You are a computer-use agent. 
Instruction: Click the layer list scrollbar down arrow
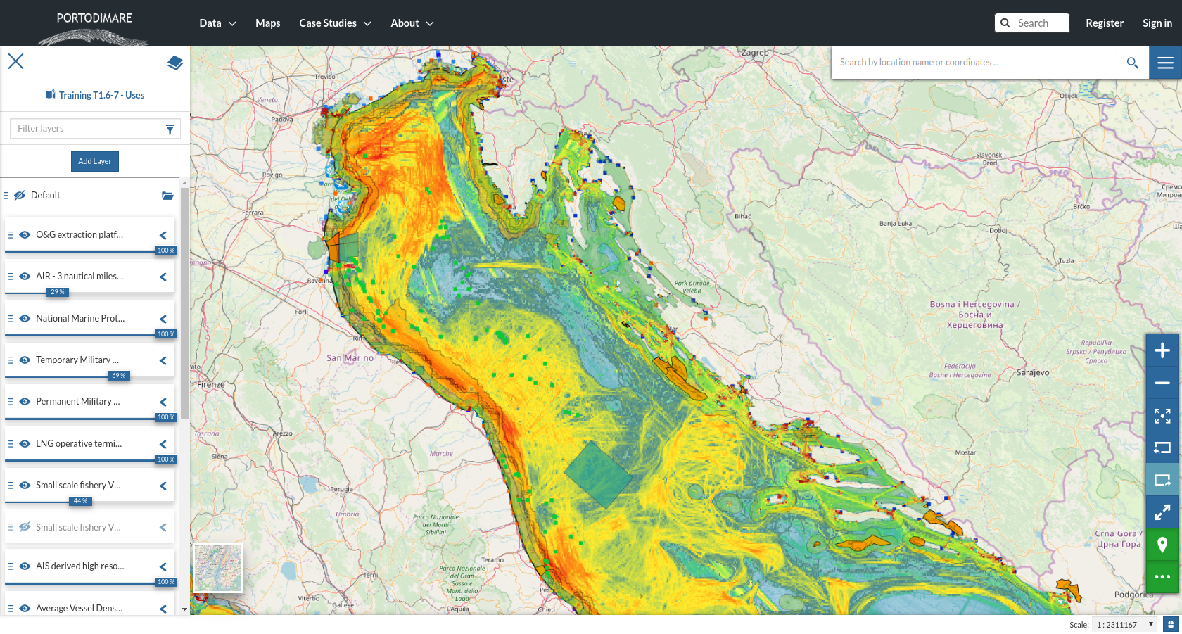click(x=184, y=609)
